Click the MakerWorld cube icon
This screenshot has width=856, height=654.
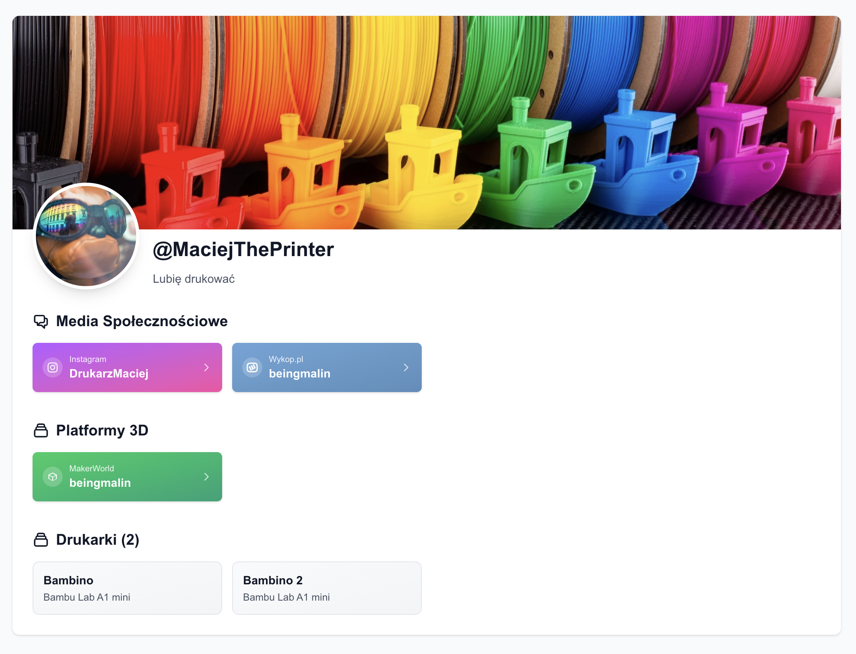coord(53,477)
